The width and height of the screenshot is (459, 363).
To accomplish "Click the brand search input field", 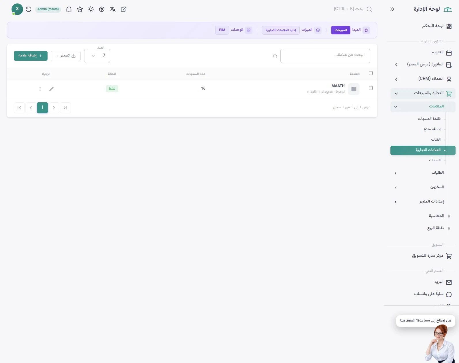I will pos(325,56).
